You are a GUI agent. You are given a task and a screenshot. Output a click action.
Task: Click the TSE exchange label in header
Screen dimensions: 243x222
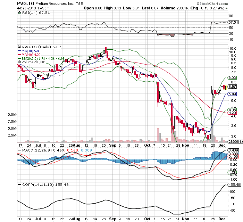click(x=79, y=3)
